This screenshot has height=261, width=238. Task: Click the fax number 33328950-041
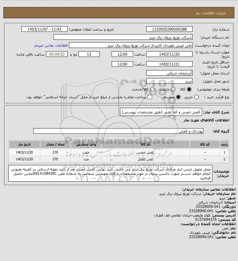[x=208, y=207]
